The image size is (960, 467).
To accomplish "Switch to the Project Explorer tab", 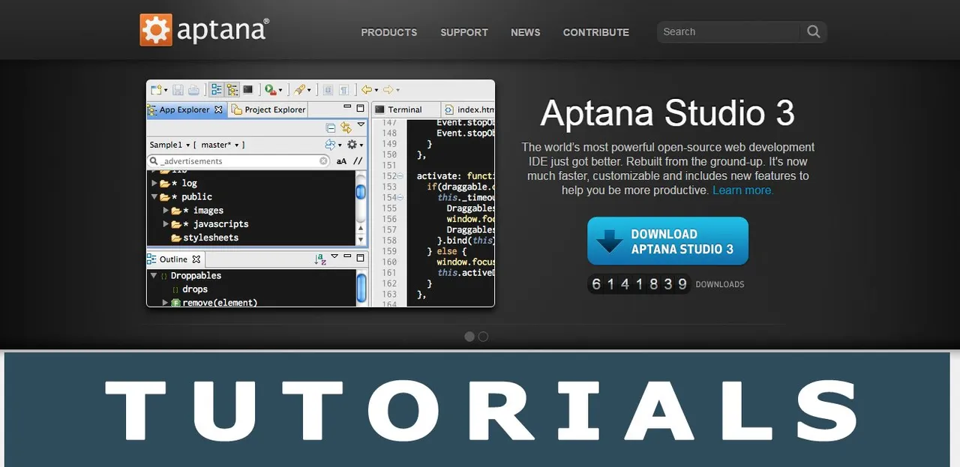I will point(268,109).
